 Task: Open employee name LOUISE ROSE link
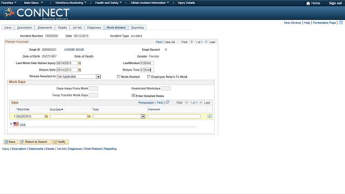(x=74, y=50)
